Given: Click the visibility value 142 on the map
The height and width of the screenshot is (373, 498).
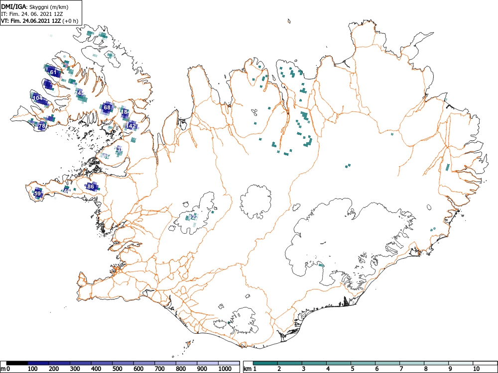Looking at the screenshot, I should pyautogui.click(x=131, y=126).
